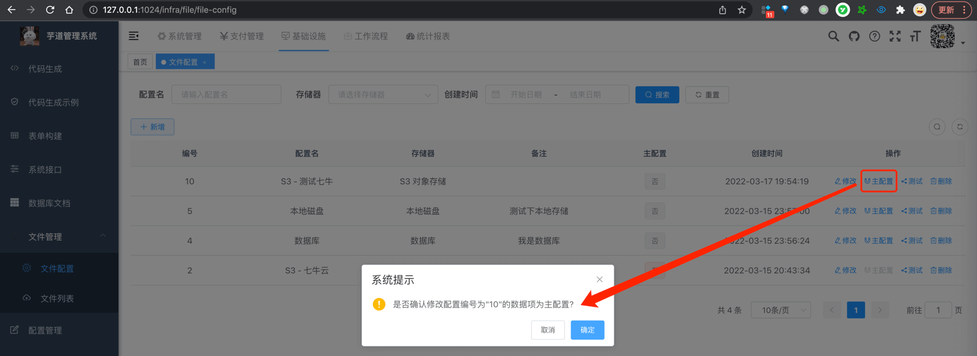Open the font size setting icon
This screenshot has height=356, width=977.
[915, 37]
